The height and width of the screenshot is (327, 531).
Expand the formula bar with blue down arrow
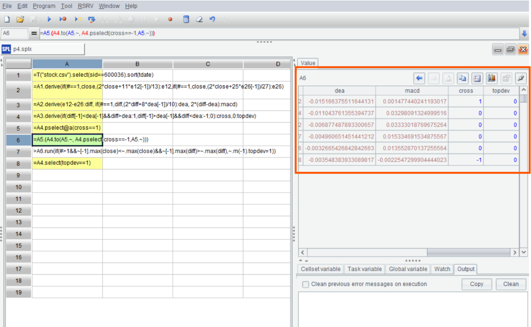(524, 34)
